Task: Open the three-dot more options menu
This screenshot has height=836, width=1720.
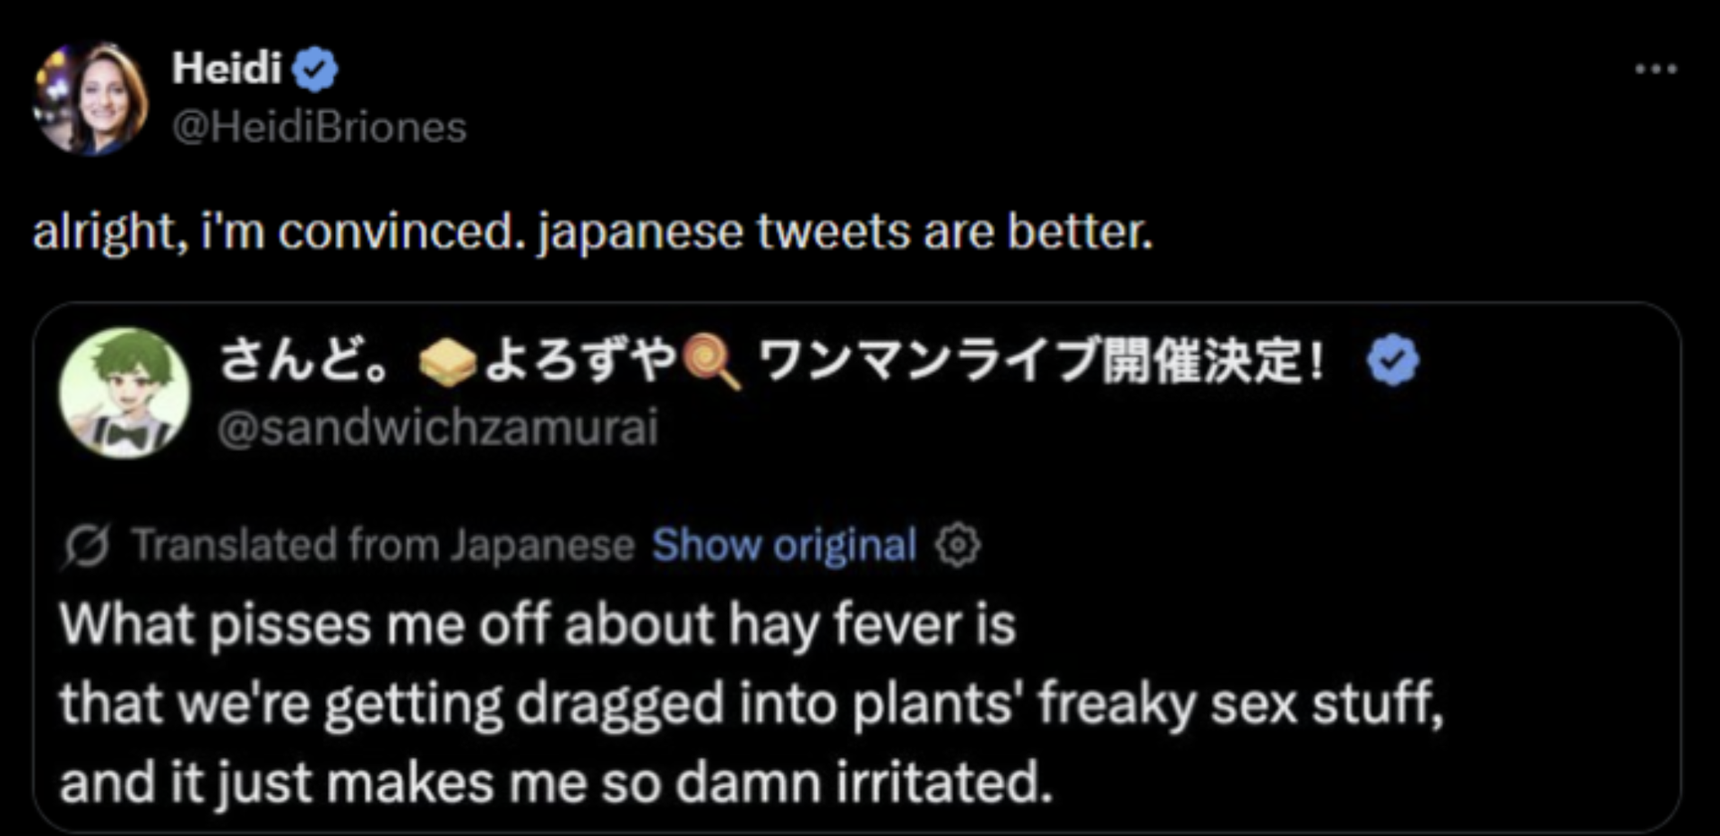Action: 1655,69
